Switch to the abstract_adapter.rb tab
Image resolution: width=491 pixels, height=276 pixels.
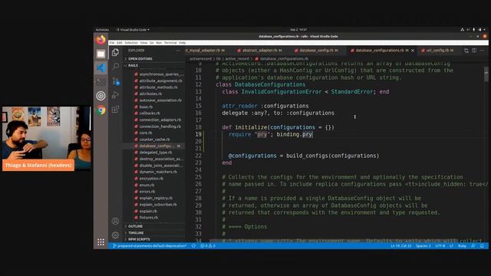tap(259, 51)
